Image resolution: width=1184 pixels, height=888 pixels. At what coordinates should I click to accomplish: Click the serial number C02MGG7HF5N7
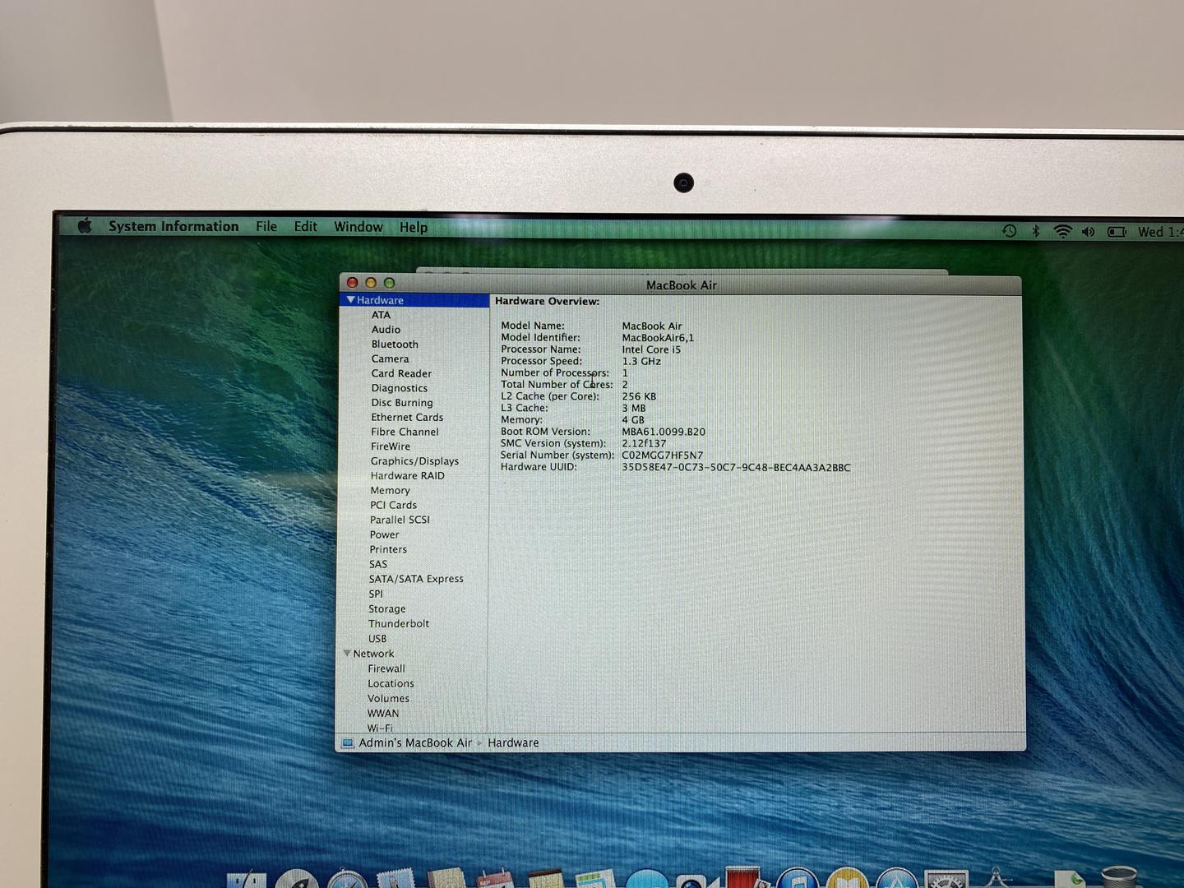coord(662,456)
